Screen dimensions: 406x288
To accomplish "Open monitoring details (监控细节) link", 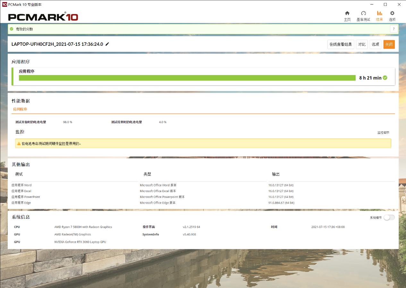I will pyautogui.click(x=383, y=132).
